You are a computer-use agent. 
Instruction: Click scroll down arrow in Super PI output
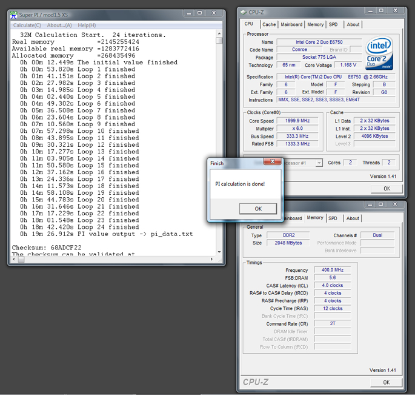coord(219,252)
